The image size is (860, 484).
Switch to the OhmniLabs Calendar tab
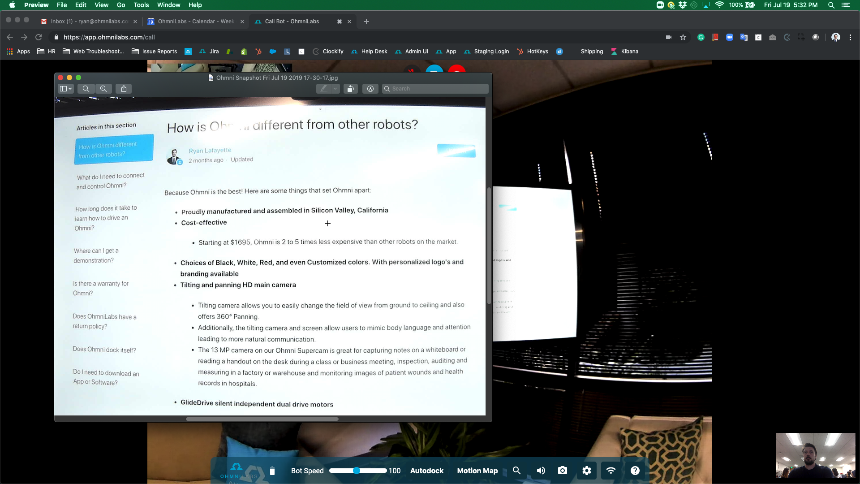tap(196, 22)
